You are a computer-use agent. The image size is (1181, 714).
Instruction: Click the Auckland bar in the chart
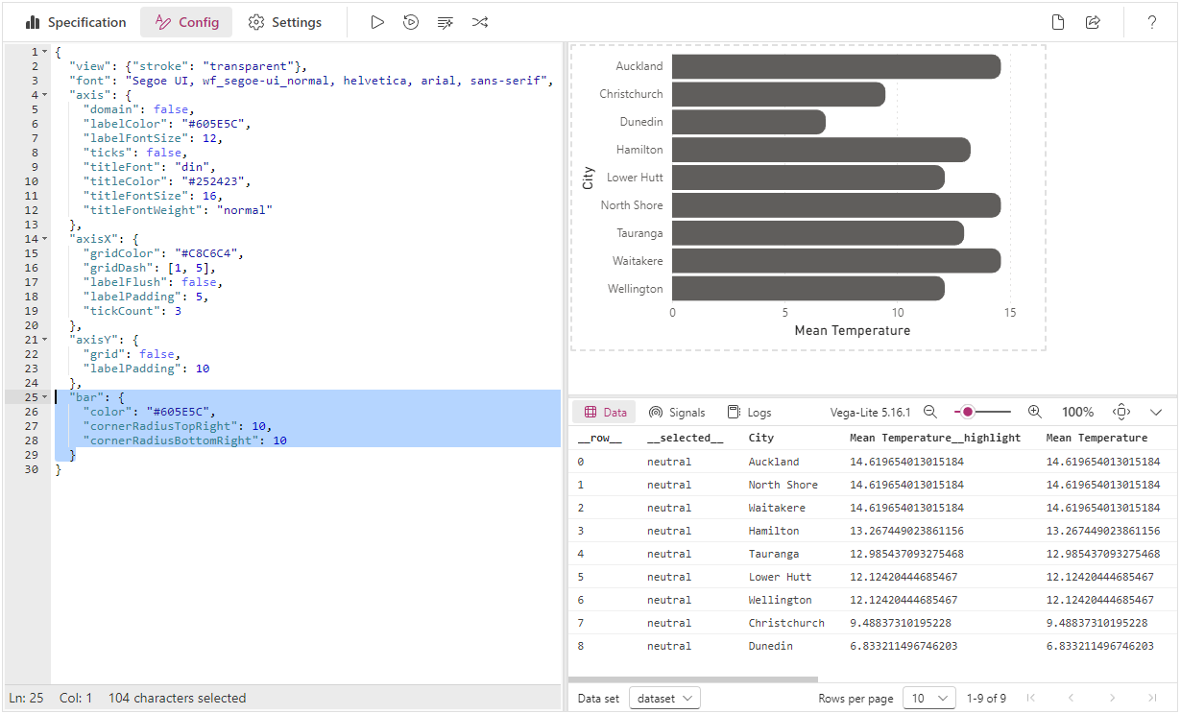click(836, 66)
